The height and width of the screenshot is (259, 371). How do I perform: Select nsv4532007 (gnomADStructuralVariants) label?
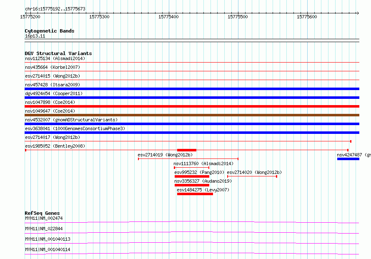(x=71, y=120)
